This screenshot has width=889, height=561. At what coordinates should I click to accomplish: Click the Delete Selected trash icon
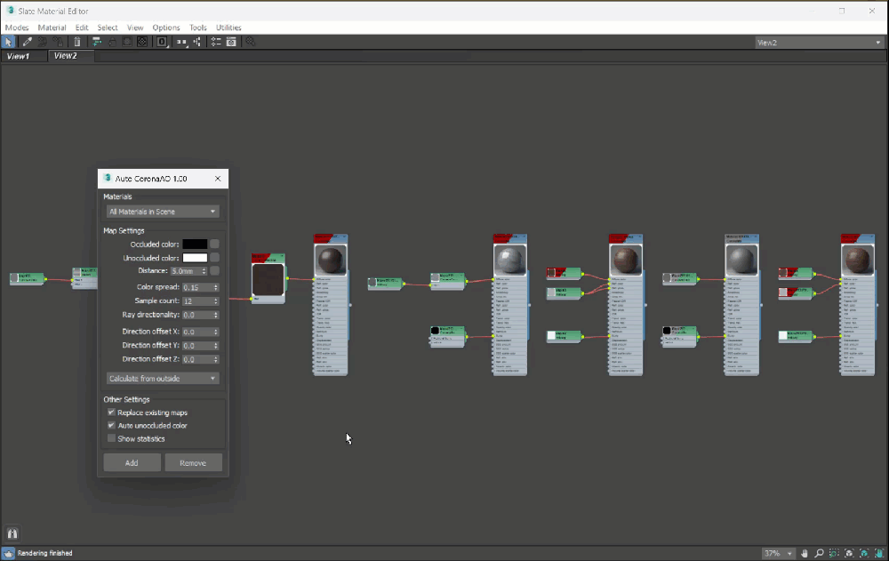point(77,42)
